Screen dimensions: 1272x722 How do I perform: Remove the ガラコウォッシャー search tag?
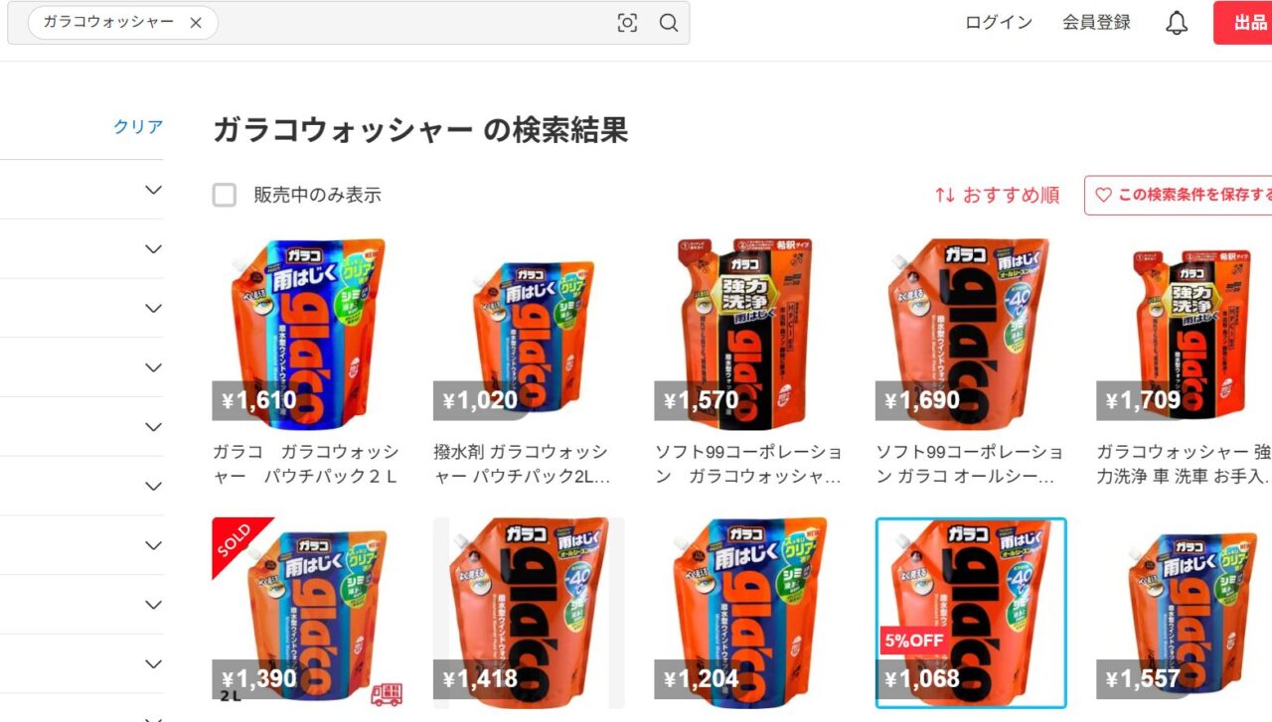pos(196,23)
